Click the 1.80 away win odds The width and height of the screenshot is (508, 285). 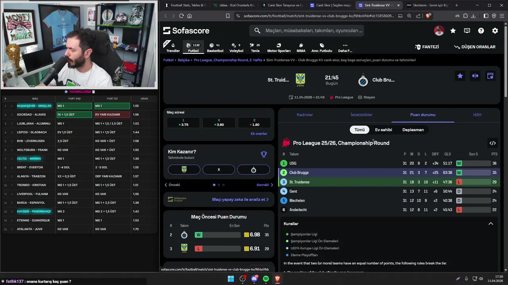[x=254, y=123]
